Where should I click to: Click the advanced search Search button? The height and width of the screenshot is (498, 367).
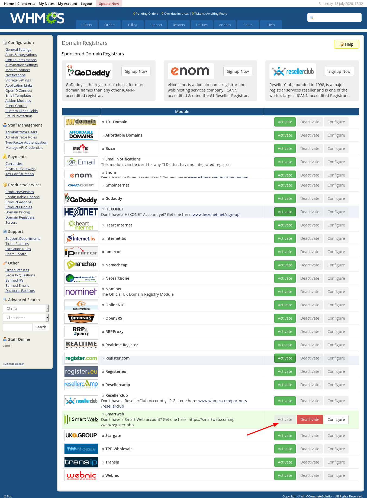(x=41, y=327)
